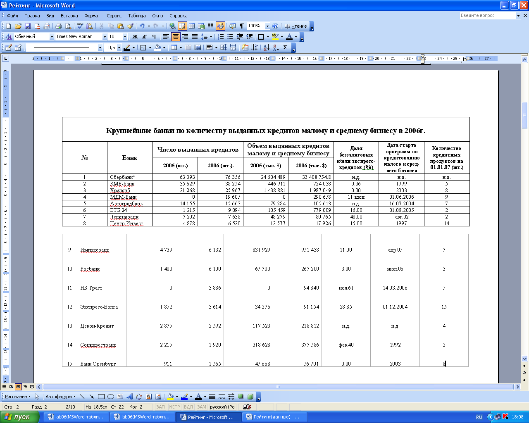
Task: Click the ИСПР status bar indicator
Action: (x=174, y=407)
